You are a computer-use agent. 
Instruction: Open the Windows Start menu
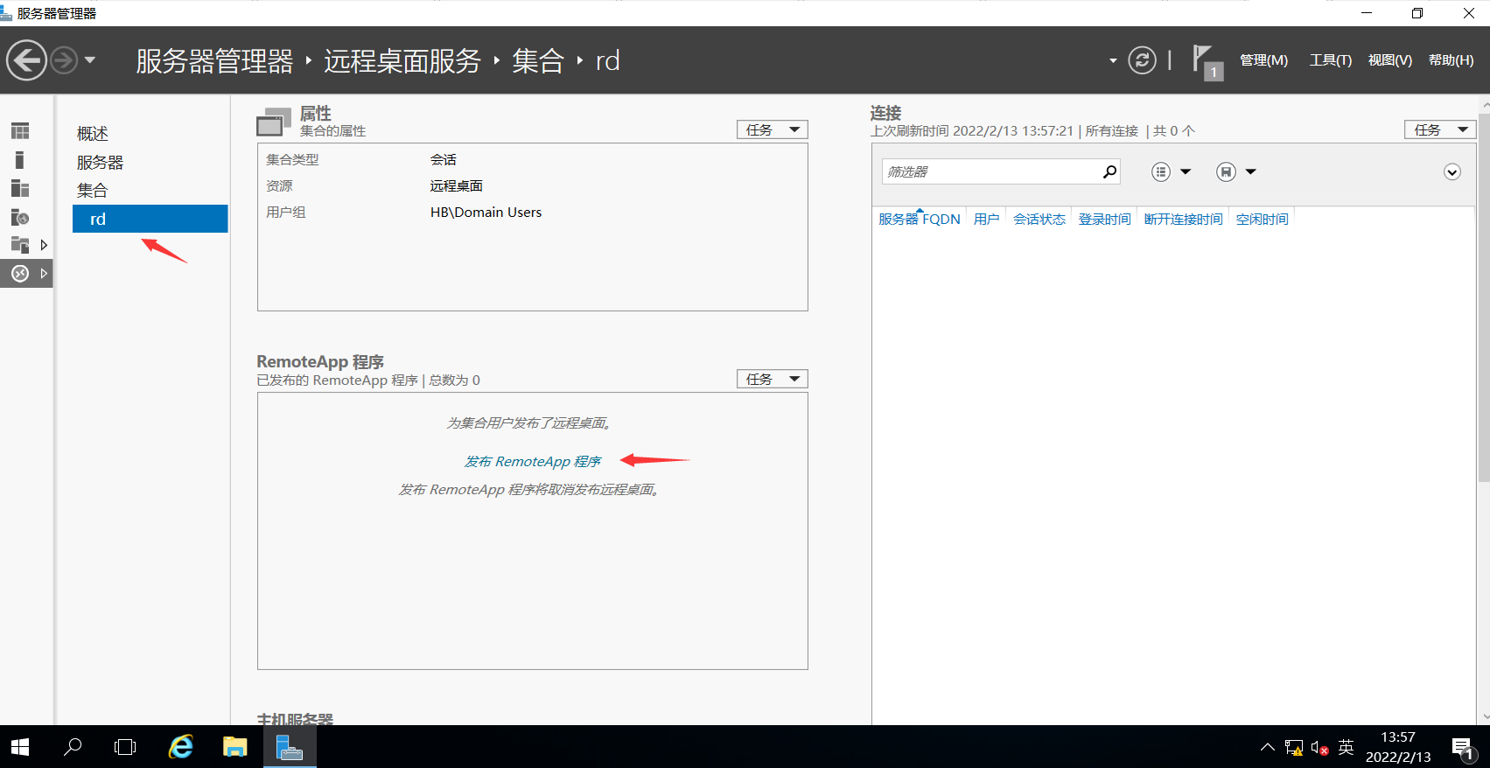coord(20,747)
